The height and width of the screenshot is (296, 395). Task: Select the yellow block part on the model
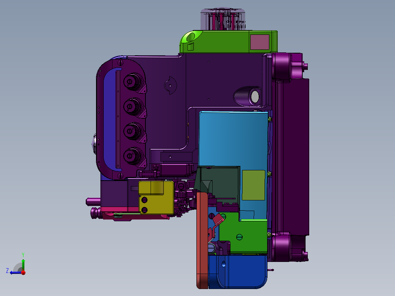point(156,197)
